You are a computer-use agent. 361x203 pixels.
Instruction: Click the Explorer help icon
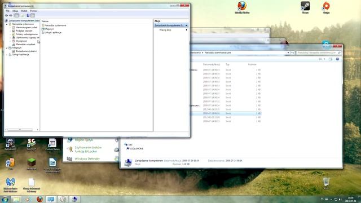coord(337,59)
